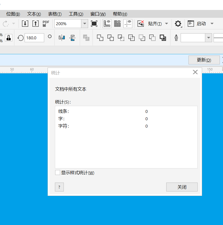Toggle the lock ratio padlock
Screen dimensions: 223x225
click(9, 38)
